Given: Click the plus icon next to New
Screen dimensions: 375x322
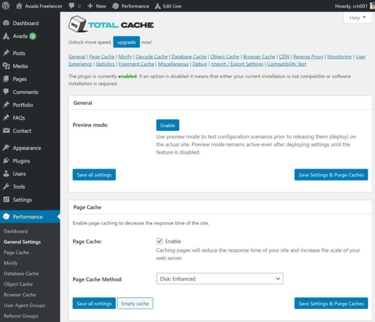Looking at the screenshot, I should pos(90,6).
